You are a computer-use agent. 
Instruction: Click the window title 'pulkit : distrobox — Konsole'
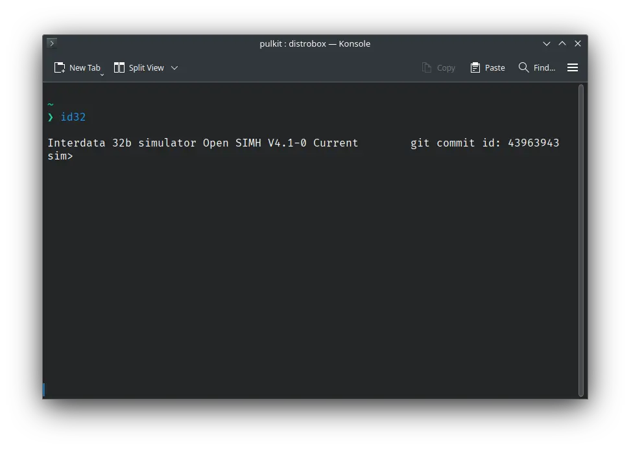(x=315, y=43)
